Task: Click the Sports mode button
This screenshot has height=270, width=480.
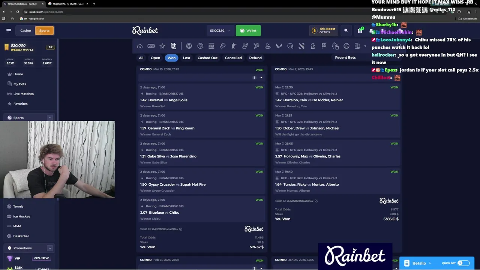Action: click(x=44, y=31)
